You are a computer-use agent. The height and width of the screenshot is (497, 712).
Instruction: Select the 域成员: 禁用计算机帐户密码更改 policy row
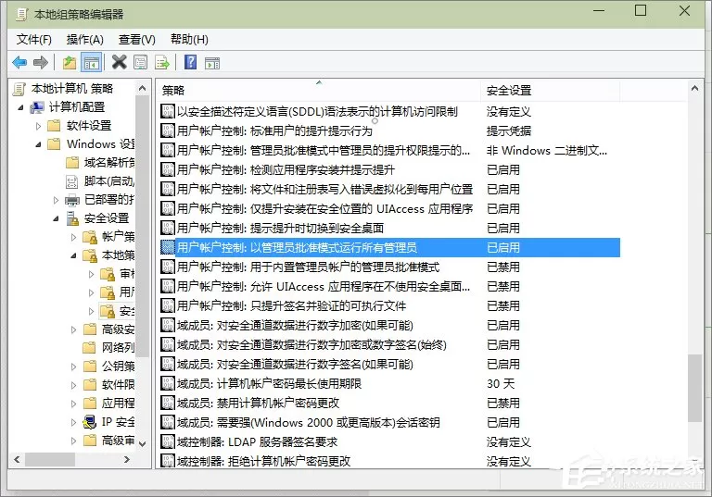point(390,404)
